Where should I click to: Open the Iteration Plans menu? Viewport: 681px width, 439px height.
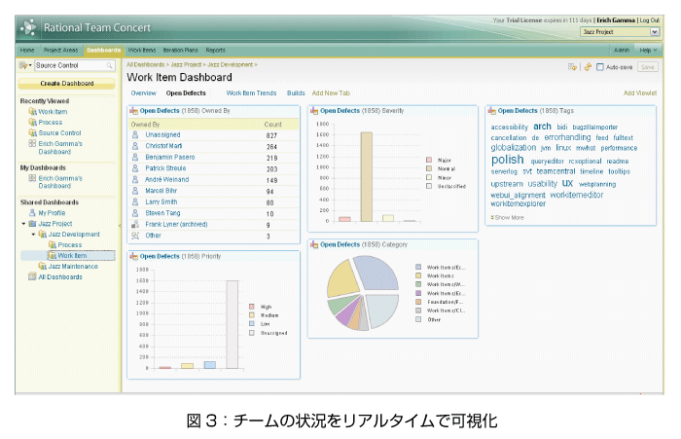180,50
